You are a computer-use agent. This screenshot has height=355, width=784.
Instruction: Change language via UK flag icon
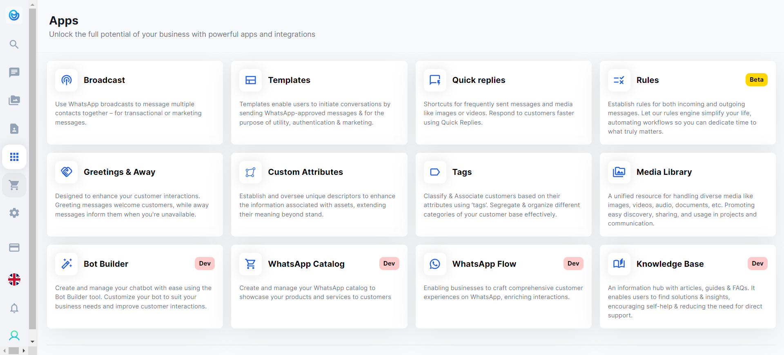point(14,279)
